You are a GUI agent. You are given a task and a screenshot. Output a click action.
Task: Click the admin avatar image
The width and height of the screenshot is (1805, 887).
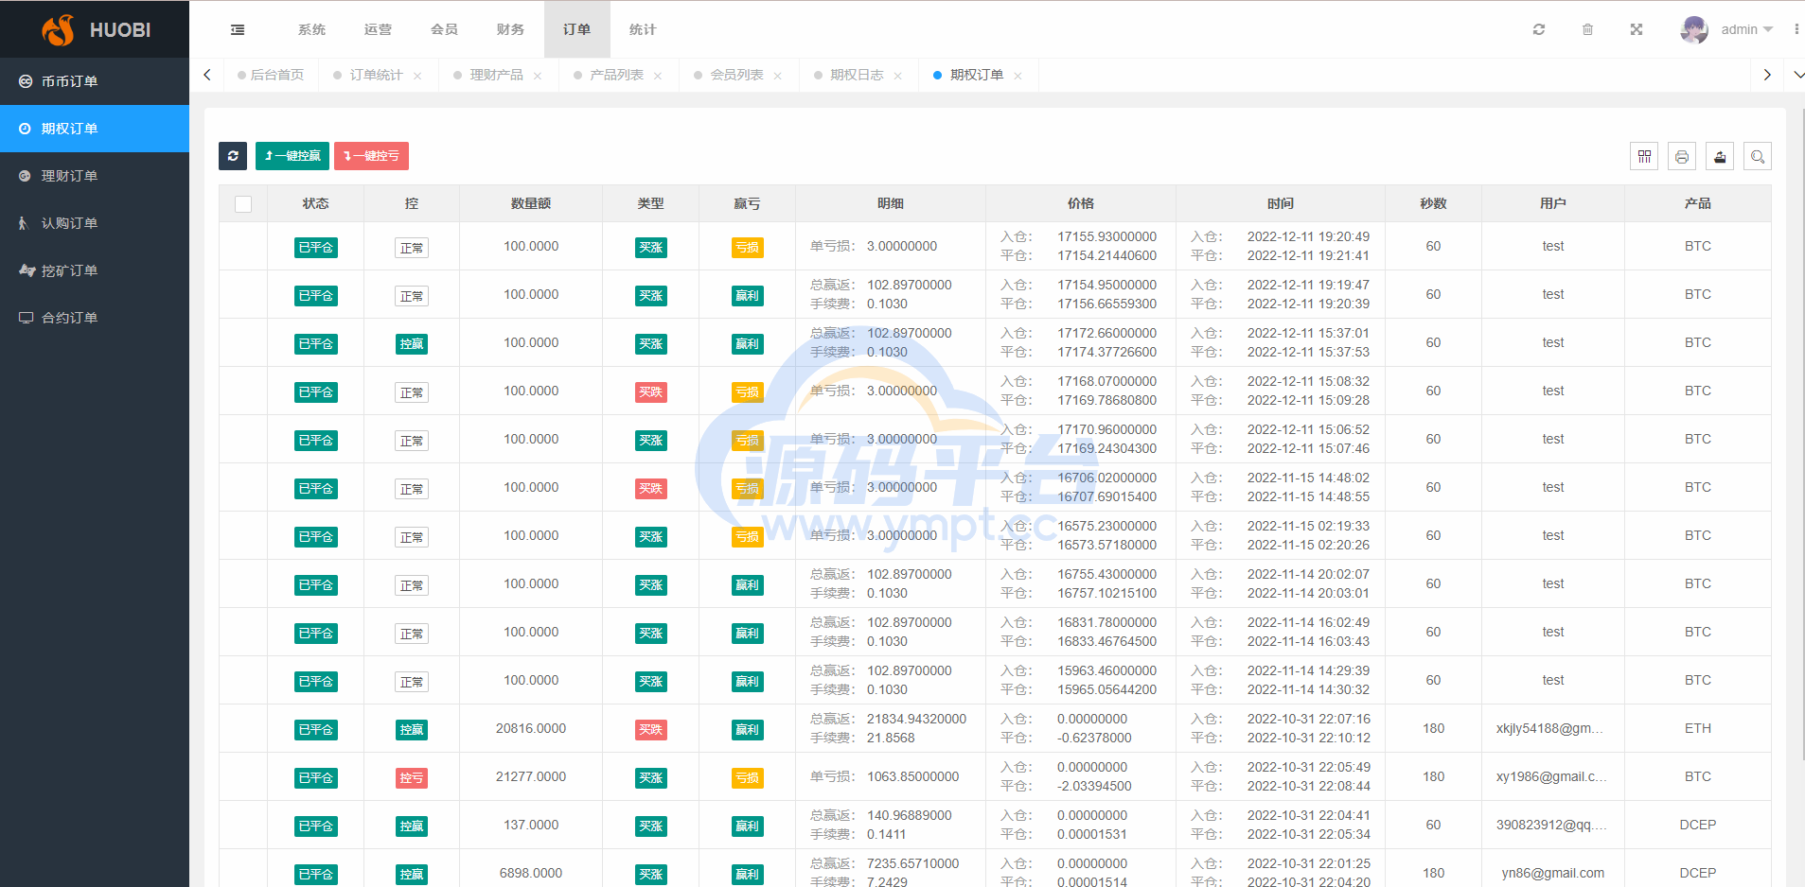[1694, 29]
